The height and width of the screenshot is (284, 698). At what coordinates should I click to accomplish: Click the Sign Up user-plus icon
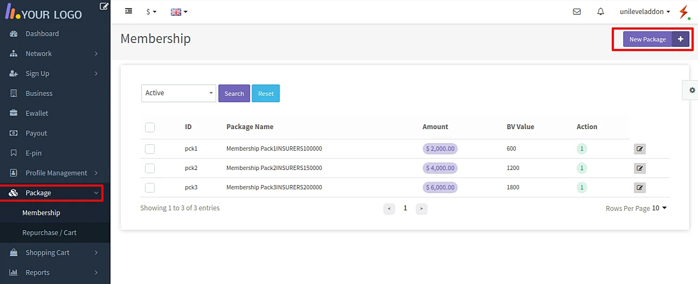coord(14,74)
